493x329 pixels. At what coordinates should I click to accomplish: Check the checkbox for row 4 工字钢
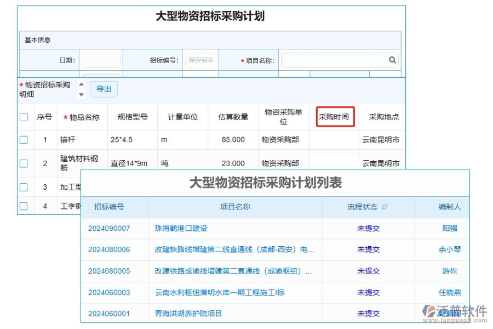coord(24,206)
